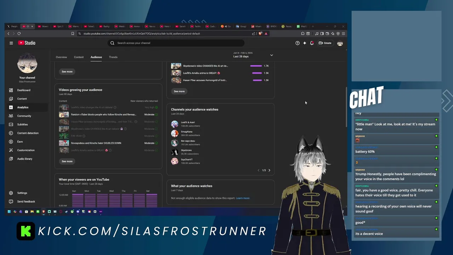
Task: Go to next page of channels your audience watches
Action: (269, 170)
